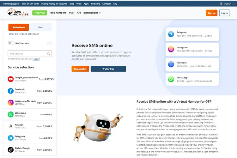Click the TikTok icon in service list
Viewport: 237px width, 158px height.
tap(10, 150)
